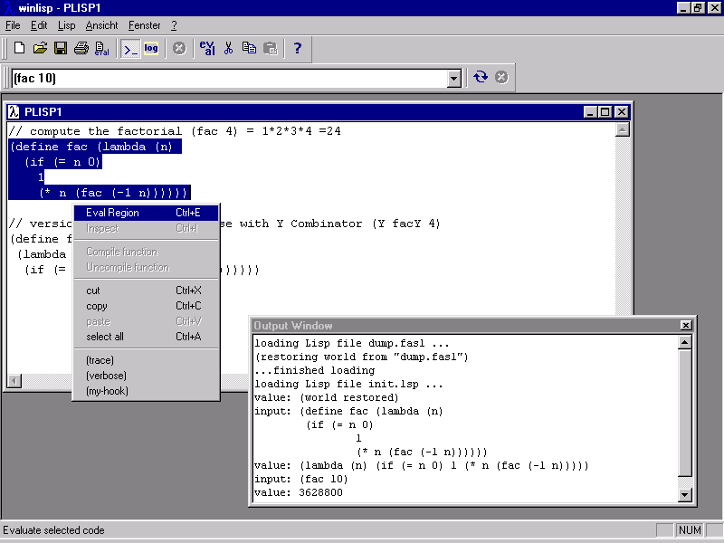
Task: Click Output Window scroll down arrow
Action: [x=685, y=494]
